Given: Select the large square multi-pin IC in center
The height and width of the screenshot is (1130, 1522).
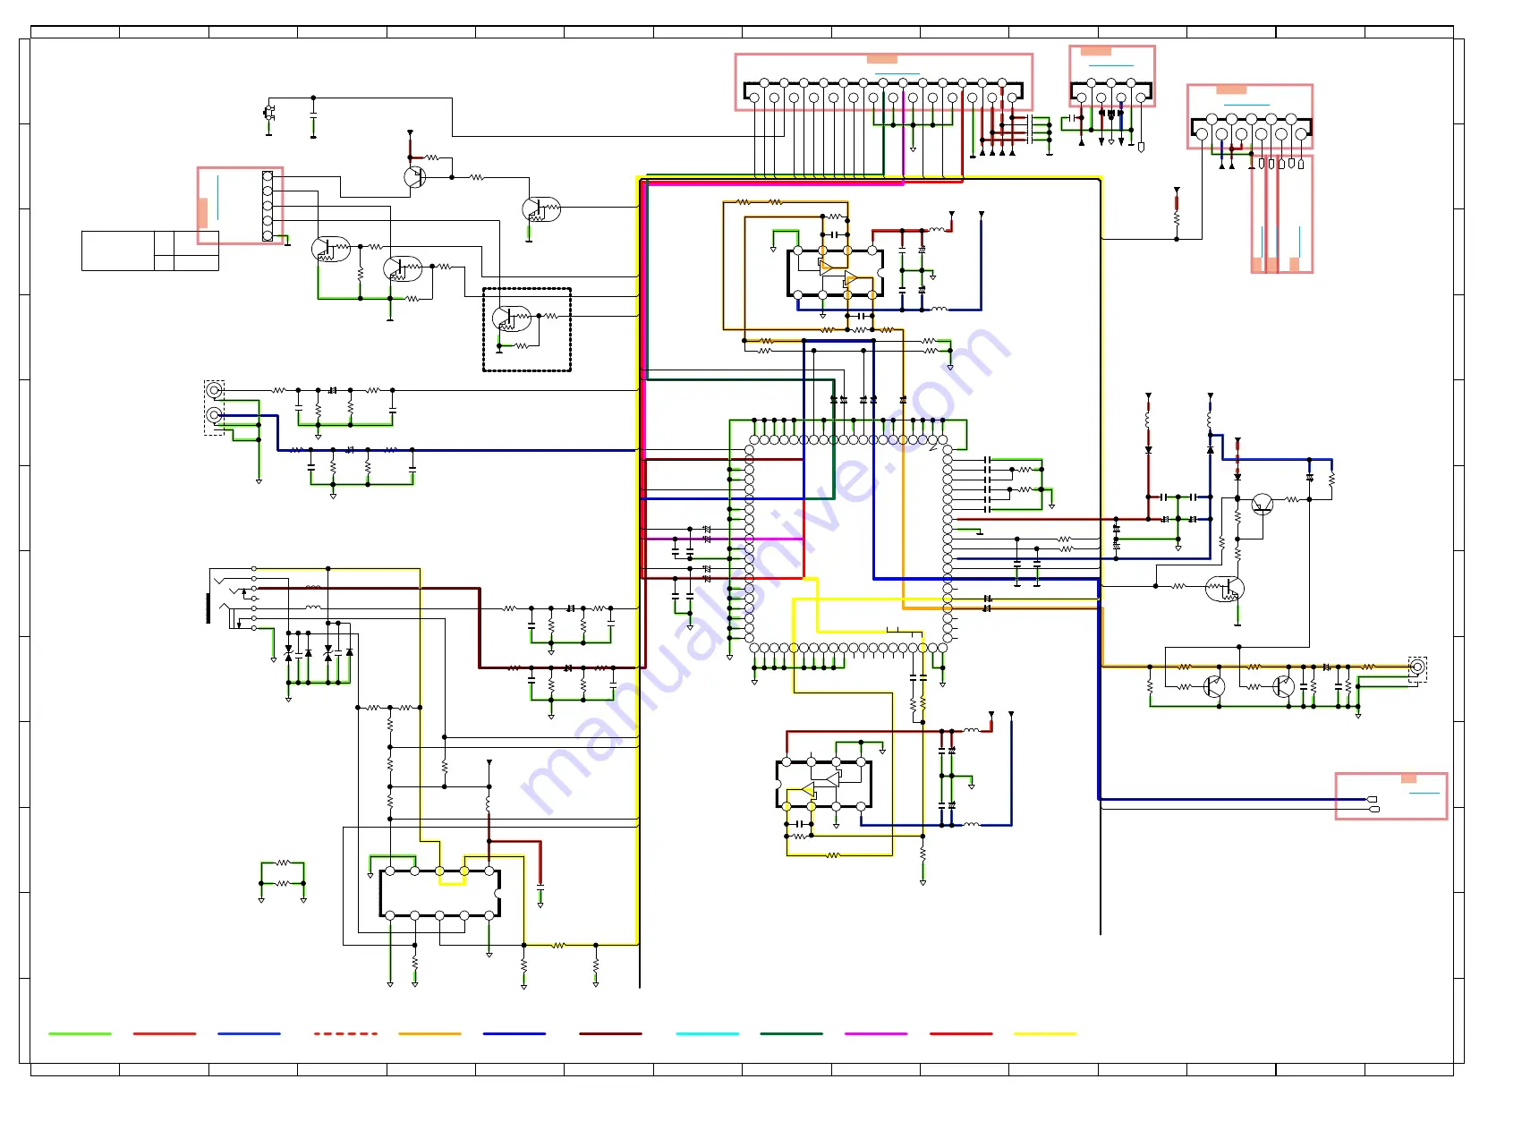Looking at the screenshot, I should point(848,544).
